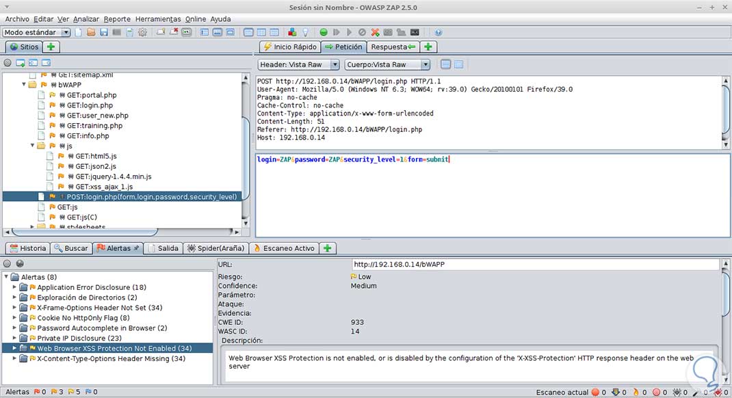Open the Buscar tab

[71, 248]
